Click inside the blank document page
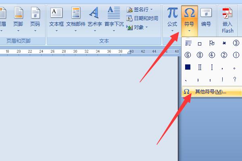This screenshot has height=161, width=242. click(89, 108)
